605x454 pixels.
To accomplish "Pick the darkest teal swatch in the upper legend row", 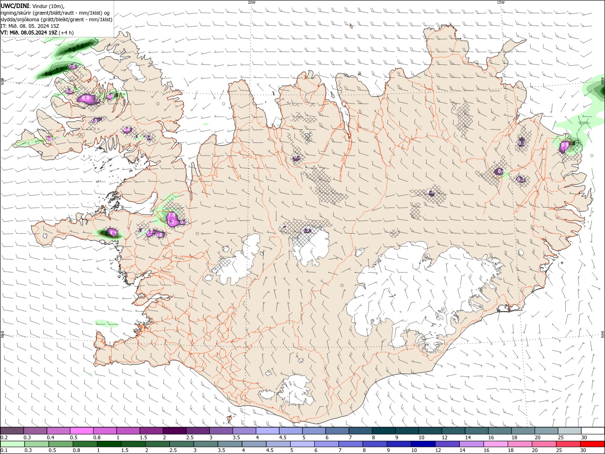I will click(383, 431).
